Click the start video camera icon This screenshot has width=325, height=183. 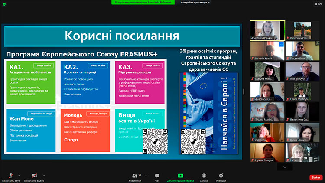point(34,176)
